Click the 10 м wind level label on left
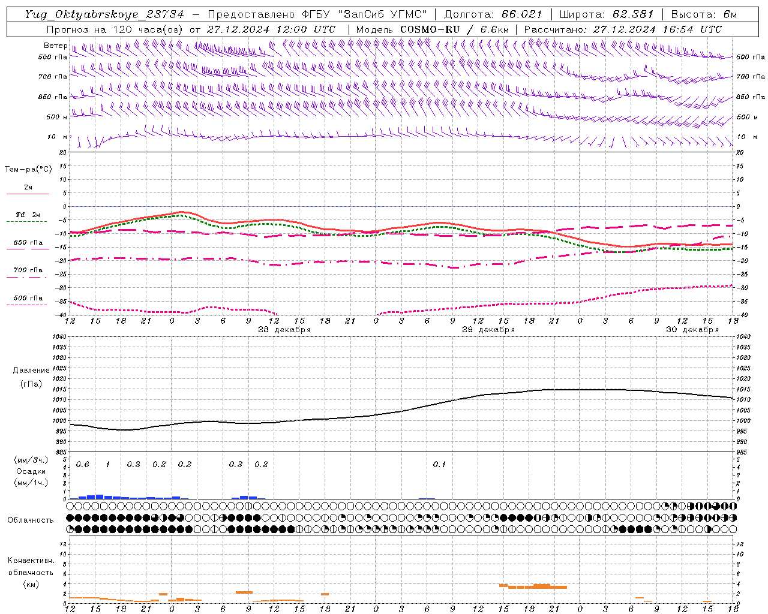The width and height of the screenshot is (768, 614). click(58, 137)
